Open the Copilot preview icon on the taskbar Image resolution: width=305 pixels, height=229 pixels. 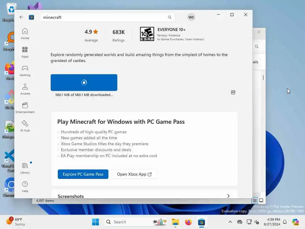point(295,222)
